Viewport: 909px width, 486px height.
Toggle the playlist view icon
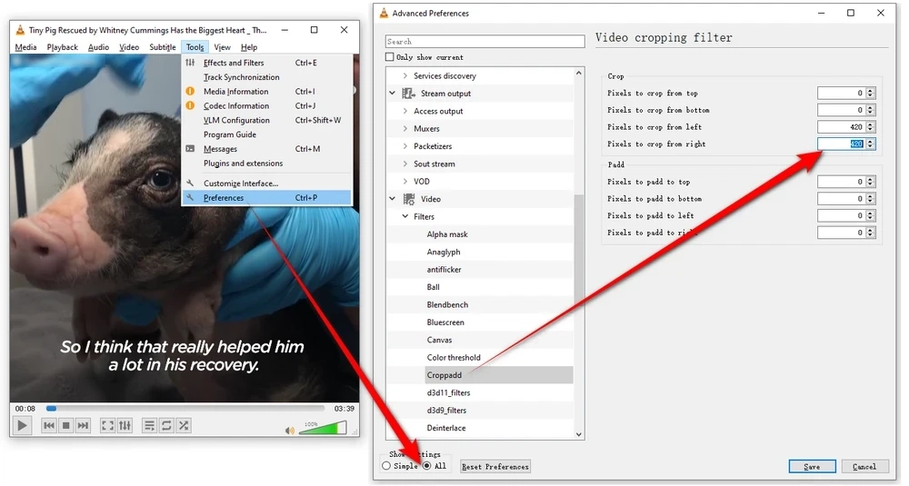[x=149, y=426]
